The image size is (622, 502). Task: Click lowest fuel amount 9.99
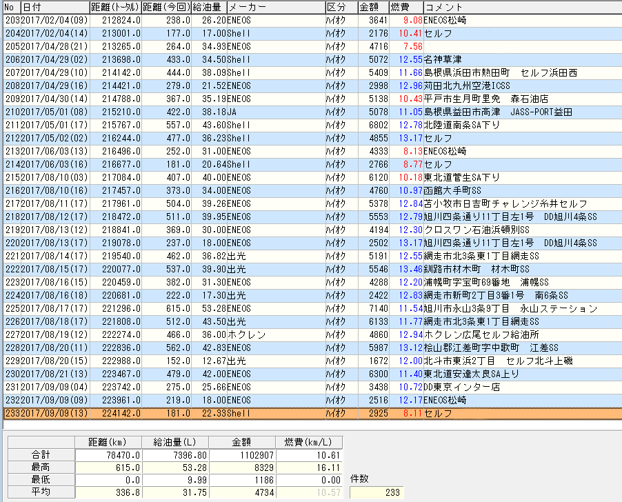175,479
